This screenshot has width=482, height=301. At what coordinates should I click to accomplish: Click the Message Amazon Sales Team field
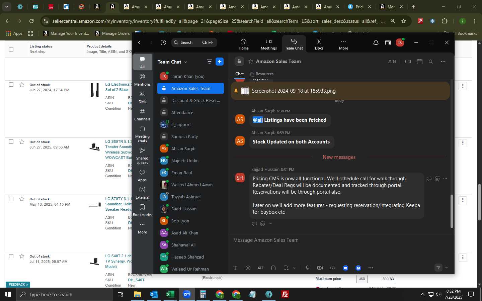click(341, 240)
